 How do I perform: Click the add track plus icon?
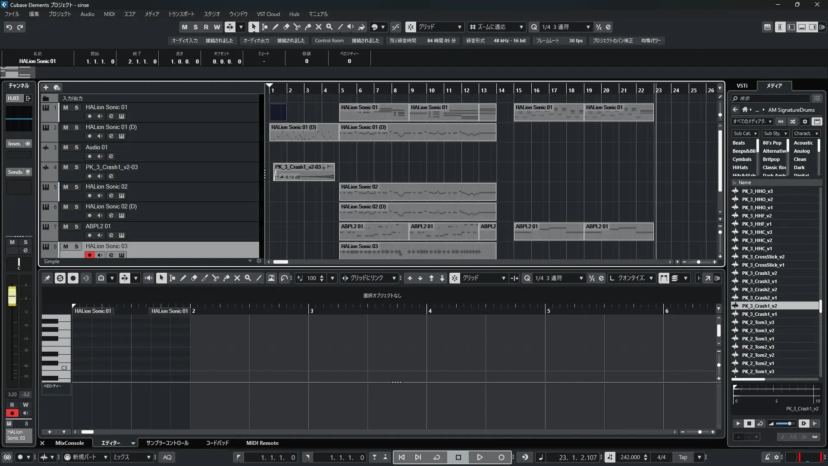[x=46, y=88]
